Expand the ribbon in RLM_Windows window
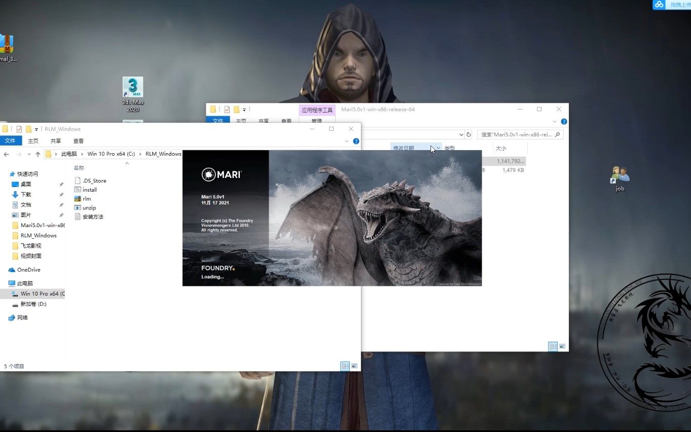This screenshot has height=432, width=691. tap(347, 141)
